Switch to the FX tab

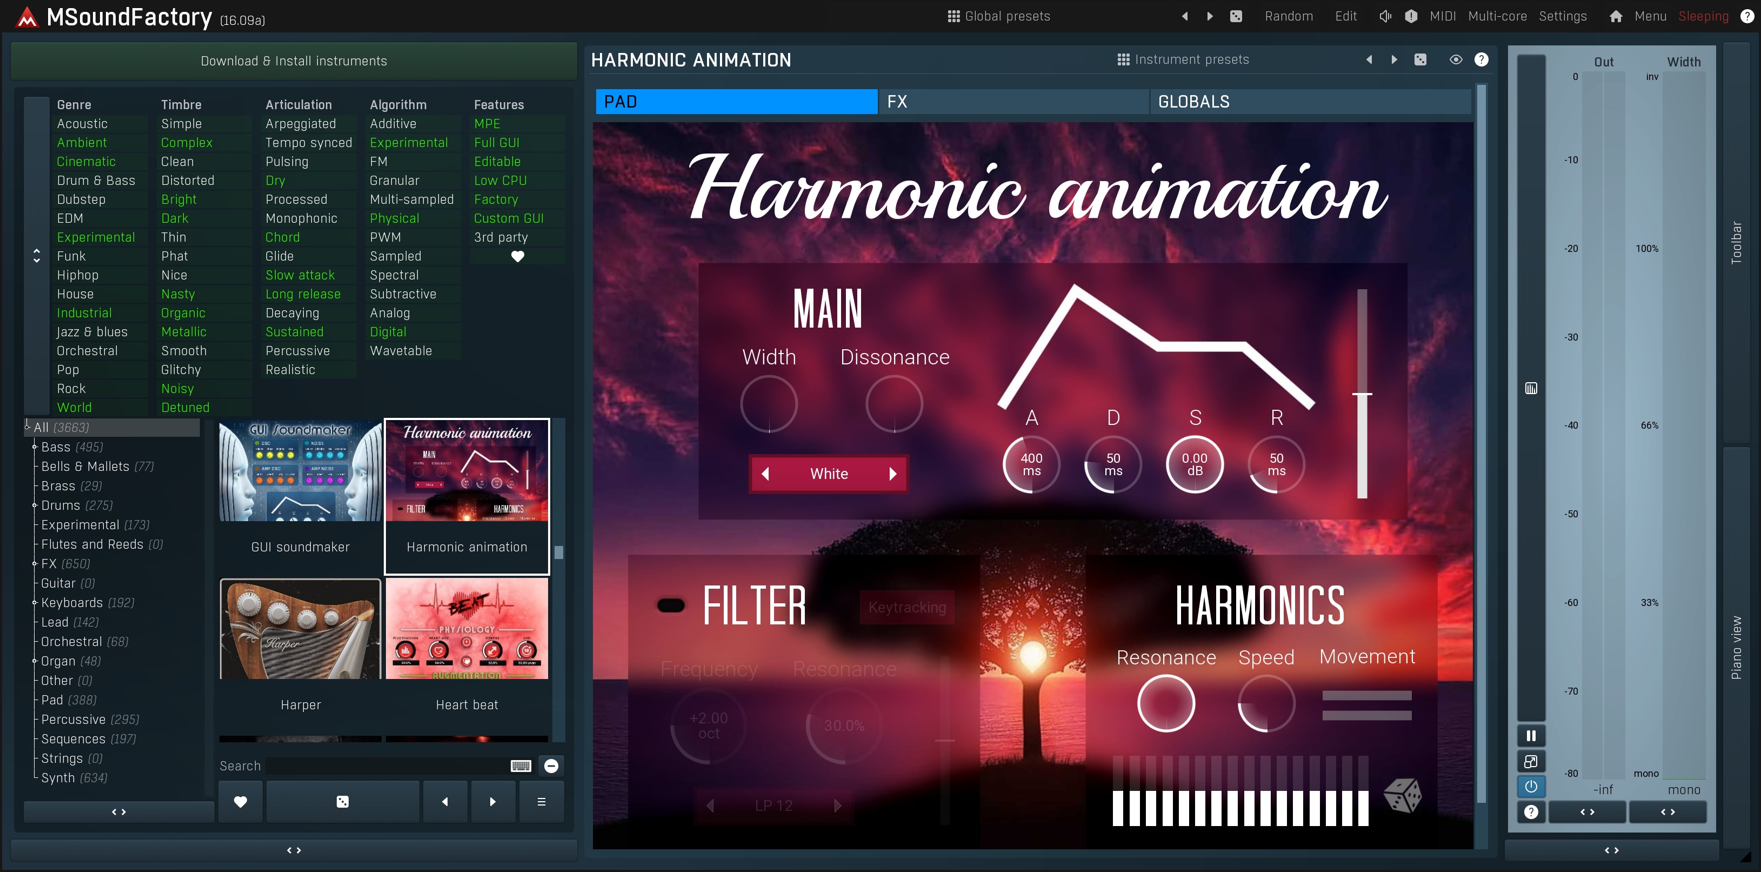pyautogui.click(x=1013, y=101)
